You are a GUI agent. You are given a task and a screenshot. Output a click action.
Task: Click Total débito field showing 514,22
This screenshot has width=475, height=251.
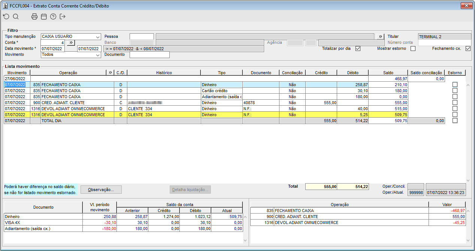[353, 186]
